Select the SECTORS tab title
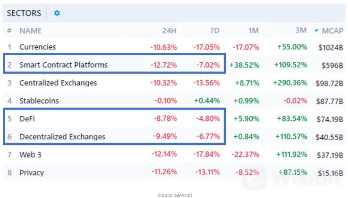The image size is (348, 198). point(24,13)
